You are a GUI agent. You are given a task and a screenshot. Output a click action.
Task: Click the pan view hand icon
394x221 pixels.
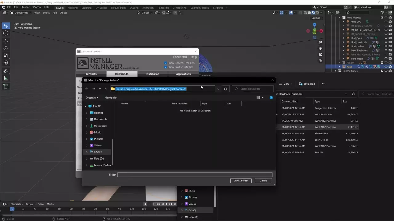click(x=320, y=48)
